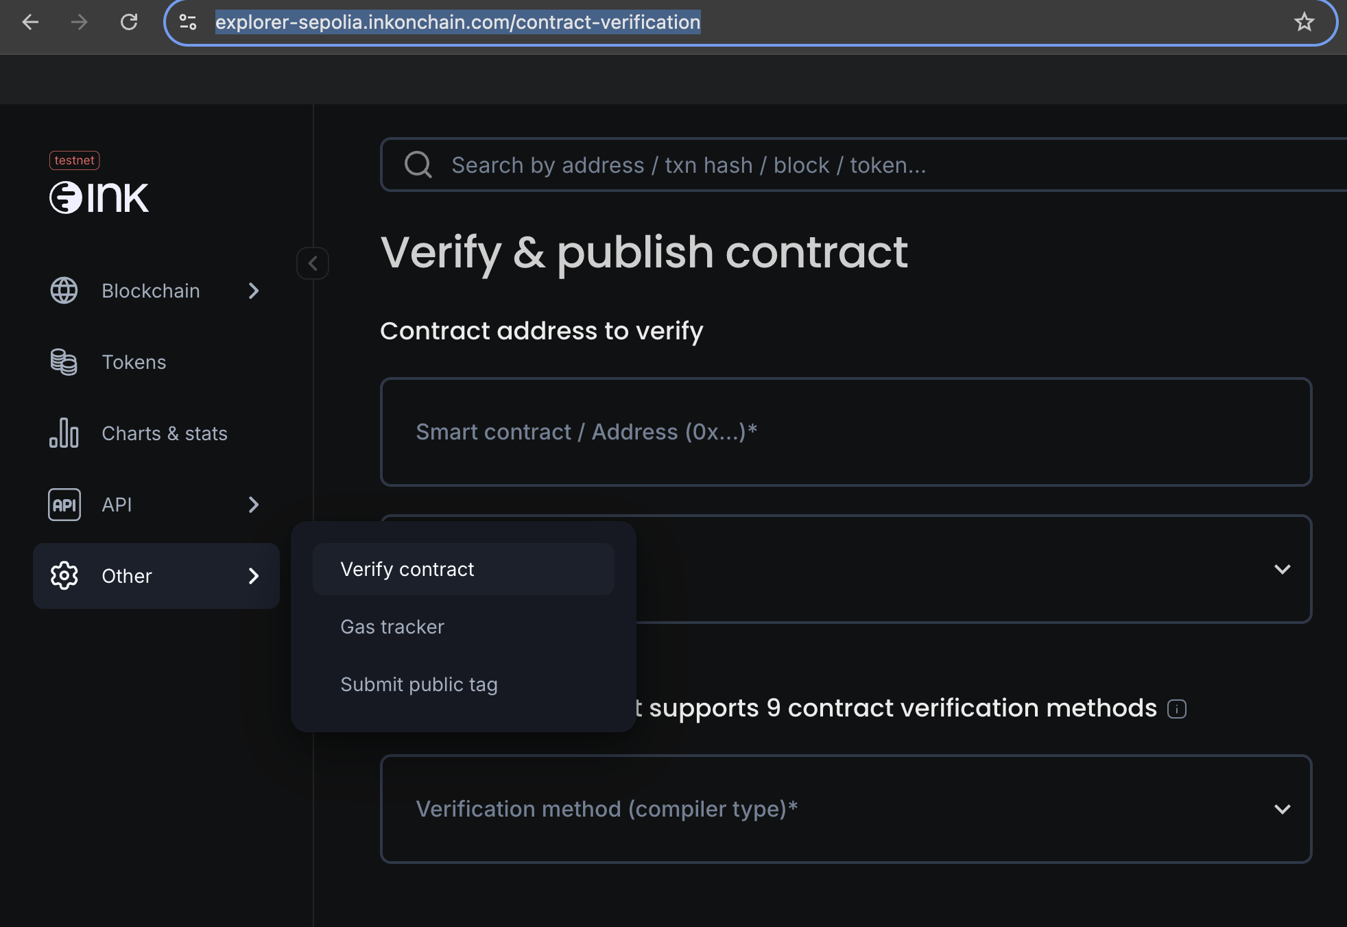Click the Other settings gear icon
Image resolution: width=1347 pixels, height=927 pixels.
point(66,576)
